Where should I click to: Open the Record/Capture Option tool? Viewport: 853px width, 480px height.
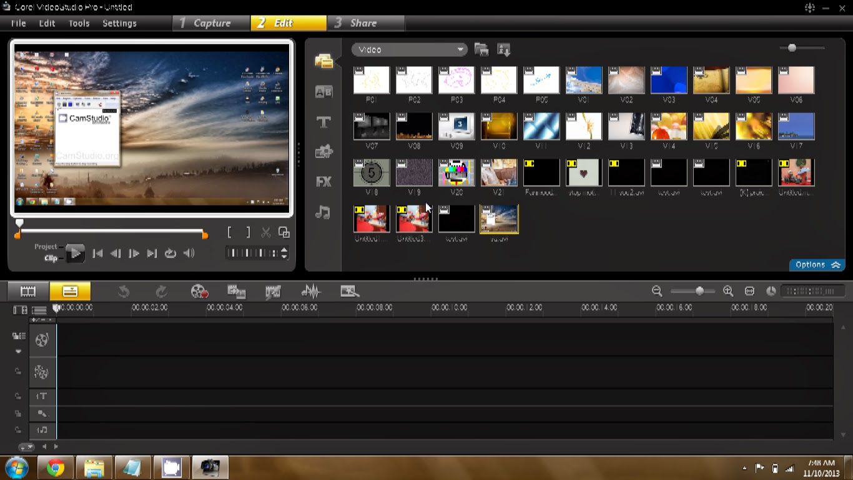199,291
